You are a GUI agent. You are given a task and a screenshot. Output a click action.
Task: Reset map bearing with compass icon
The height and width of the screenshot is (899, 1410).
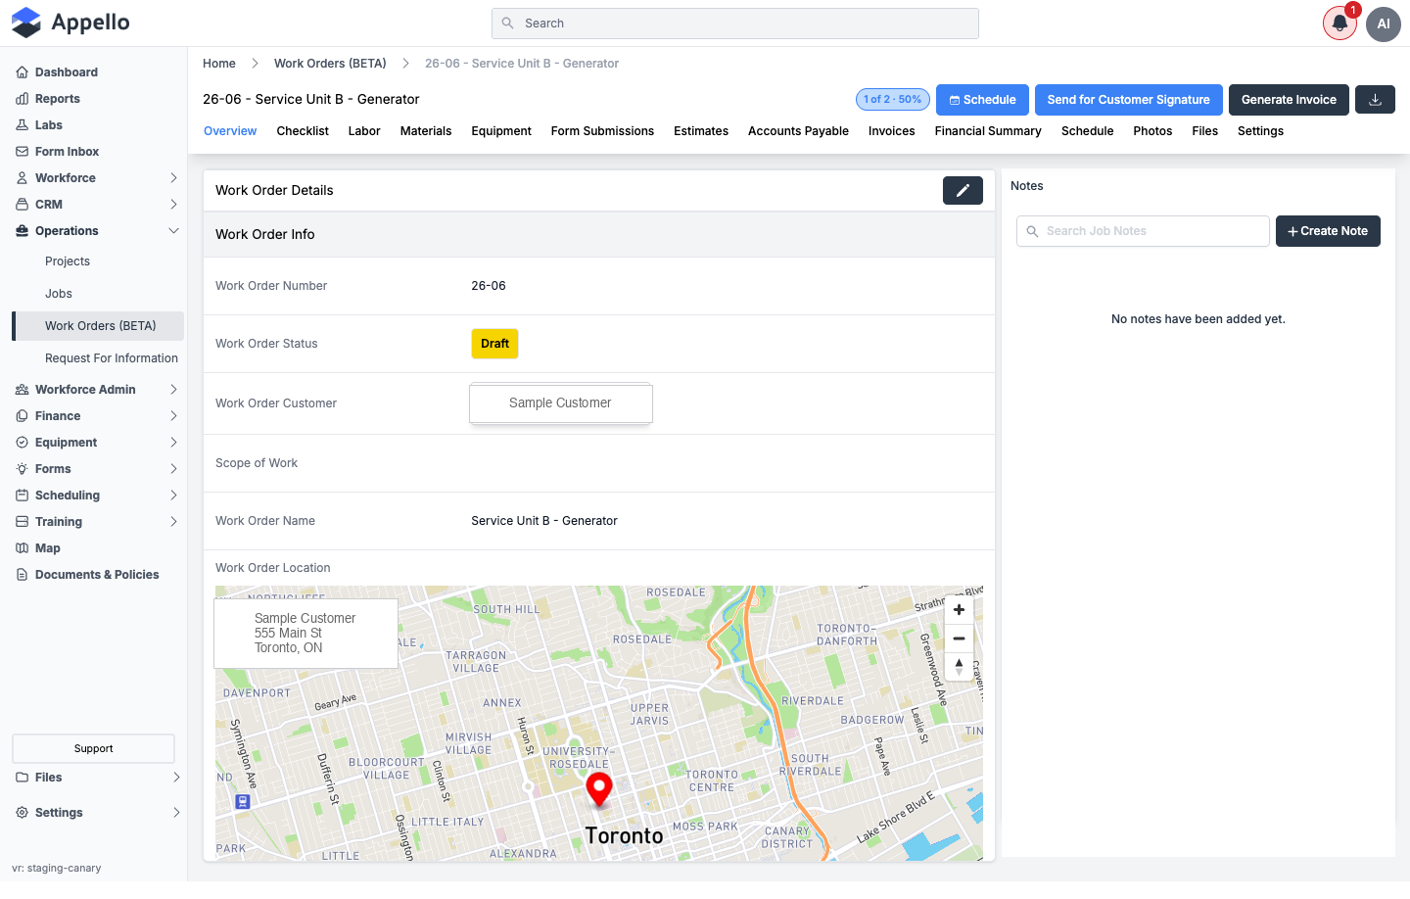959,667
